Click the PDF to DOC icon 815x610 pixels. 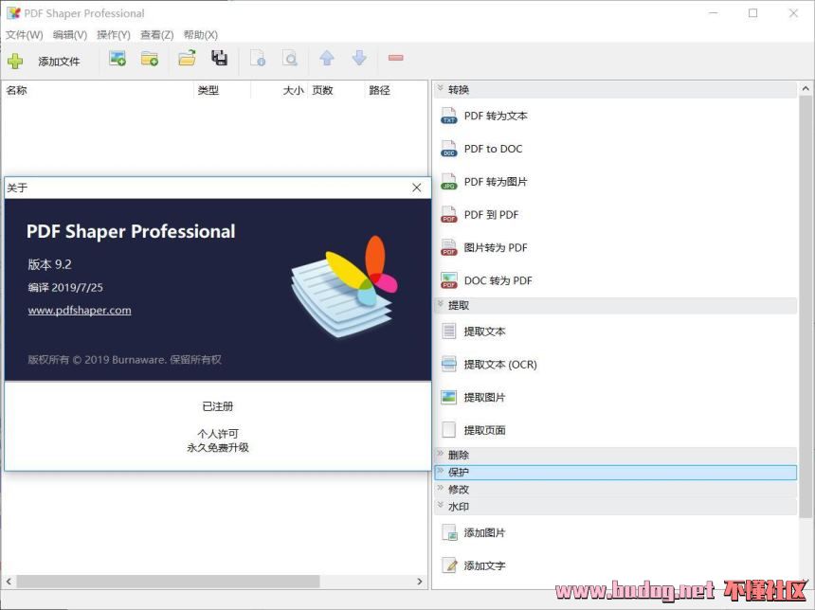(x=448, y=149)
